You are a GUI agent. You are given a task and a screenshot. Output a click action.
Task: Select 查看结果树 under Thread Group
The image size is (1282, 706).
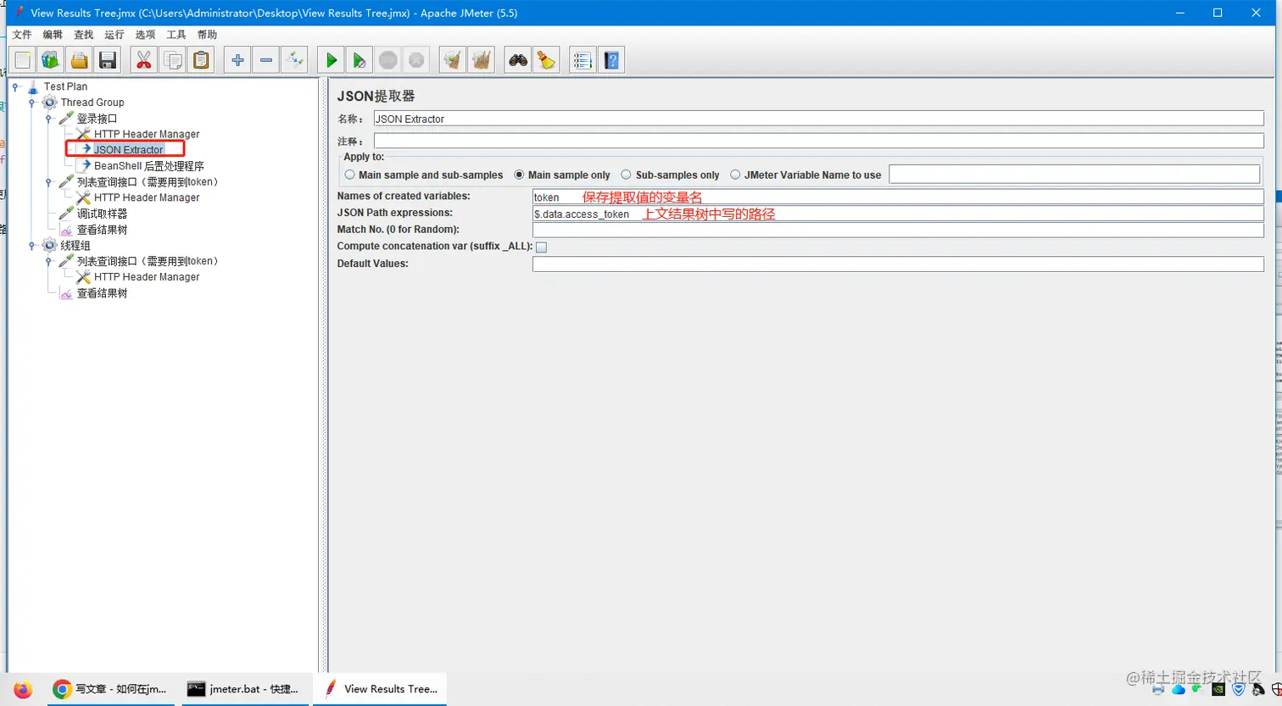102,230
